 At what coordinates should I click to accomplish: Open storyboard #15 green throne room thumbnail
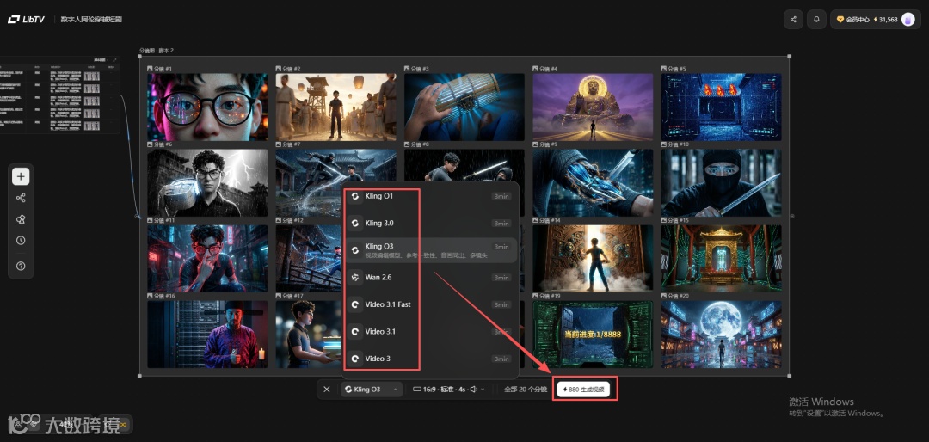click(x=722, y=258)
